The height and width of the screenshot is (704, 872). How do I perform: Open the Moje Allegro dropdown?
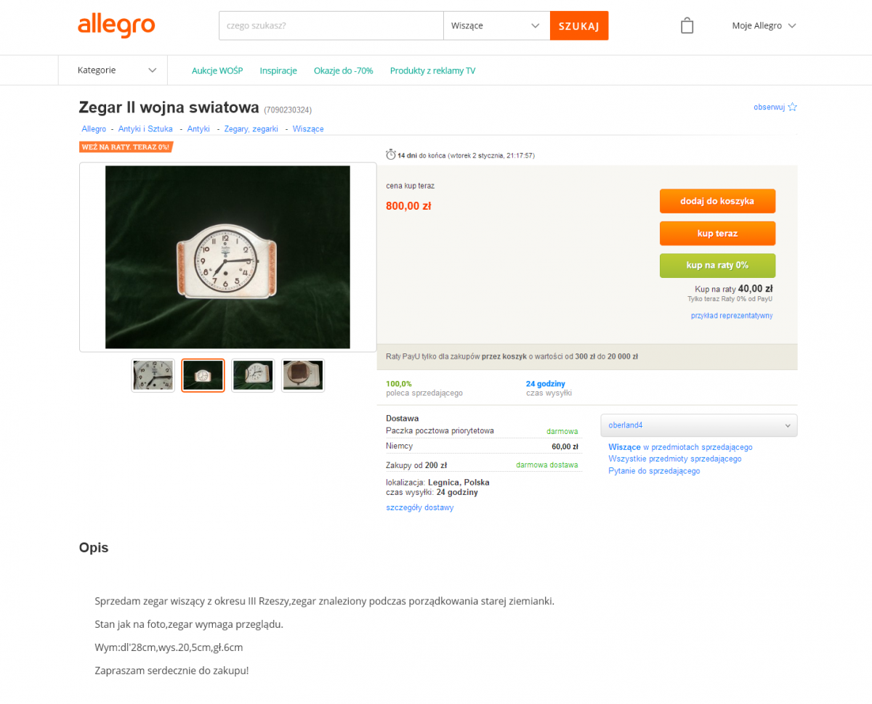tap(764, 25)
